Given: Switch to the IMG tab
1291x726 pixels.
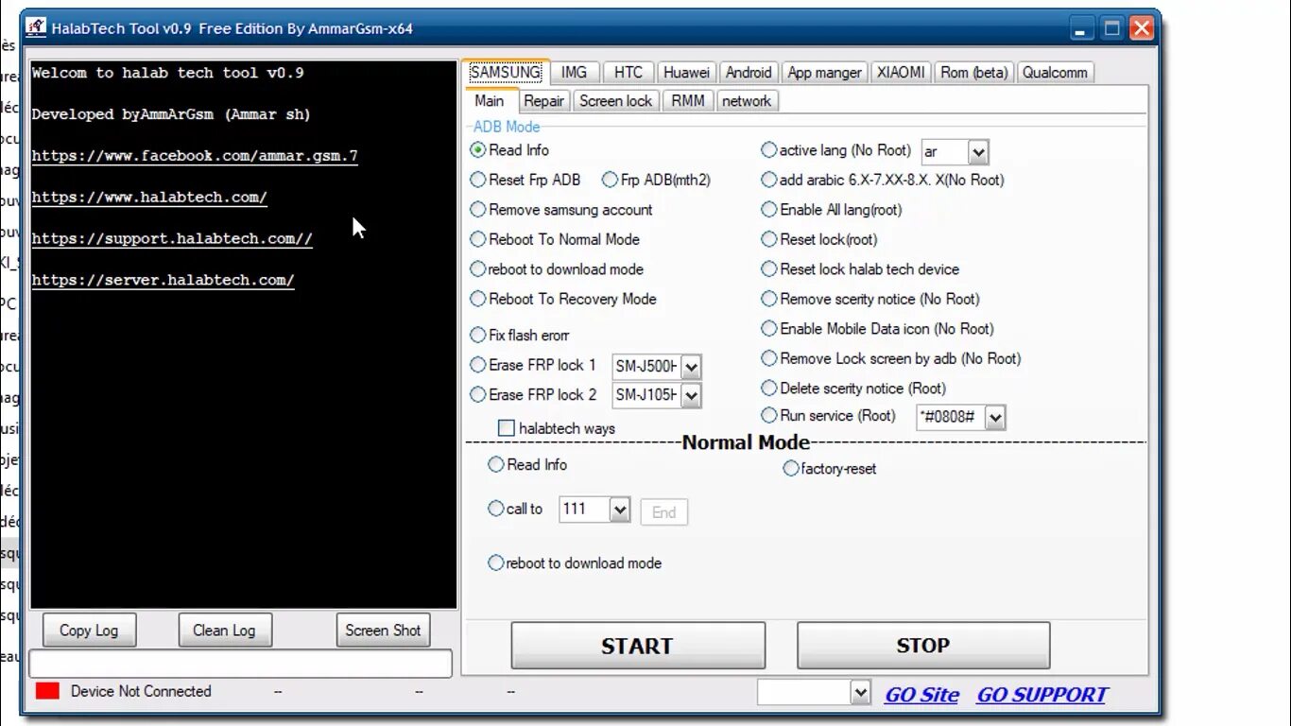Looking at the screenshot, I should point(574,73).
